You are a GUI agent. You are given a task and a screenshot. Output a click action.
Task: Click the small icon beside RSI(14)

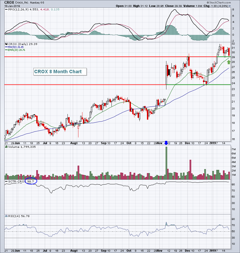[6, 216]
